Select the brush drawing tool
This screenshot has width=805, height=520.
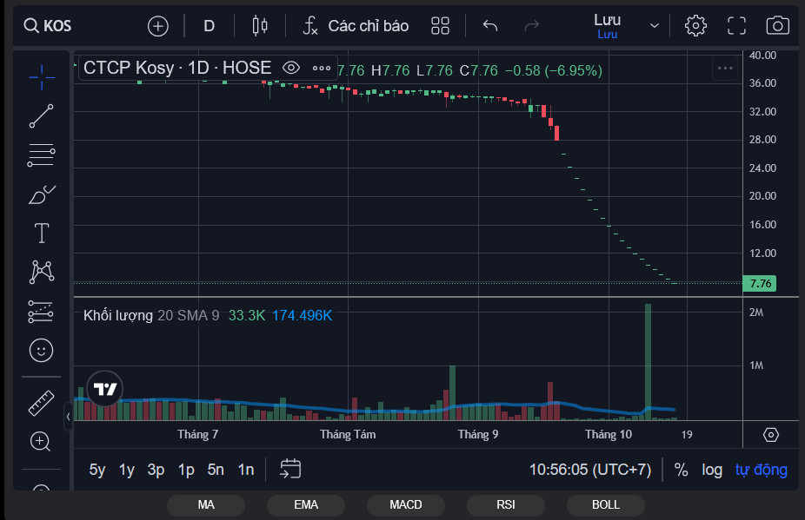42,194
